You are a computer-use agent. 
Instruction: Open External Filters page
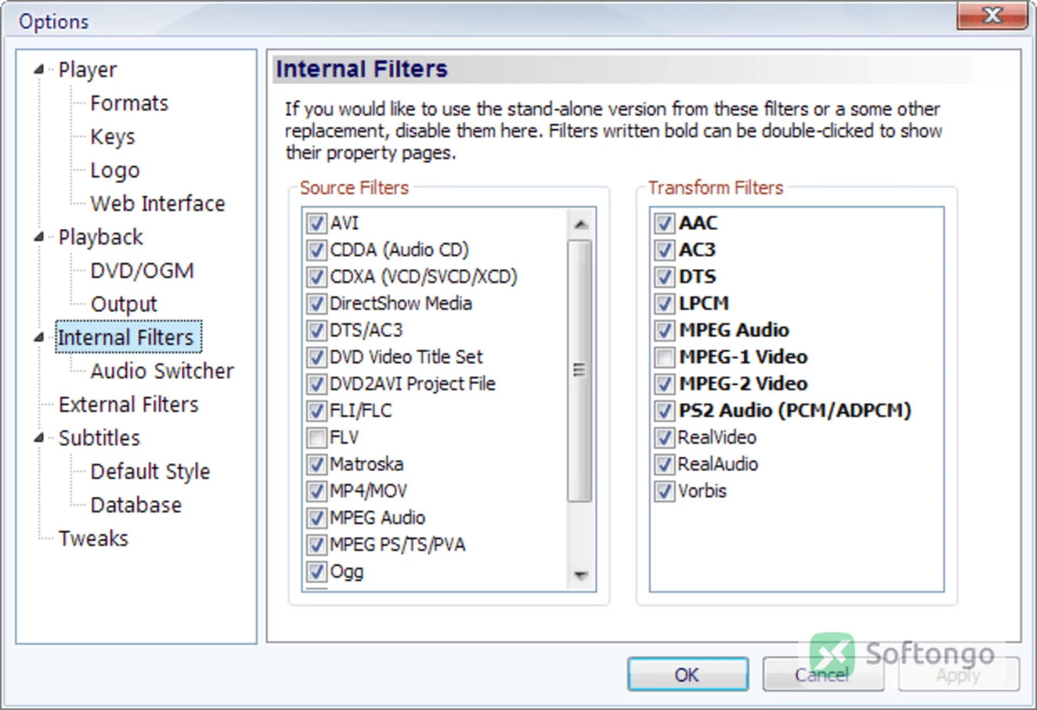click(129, 405)
